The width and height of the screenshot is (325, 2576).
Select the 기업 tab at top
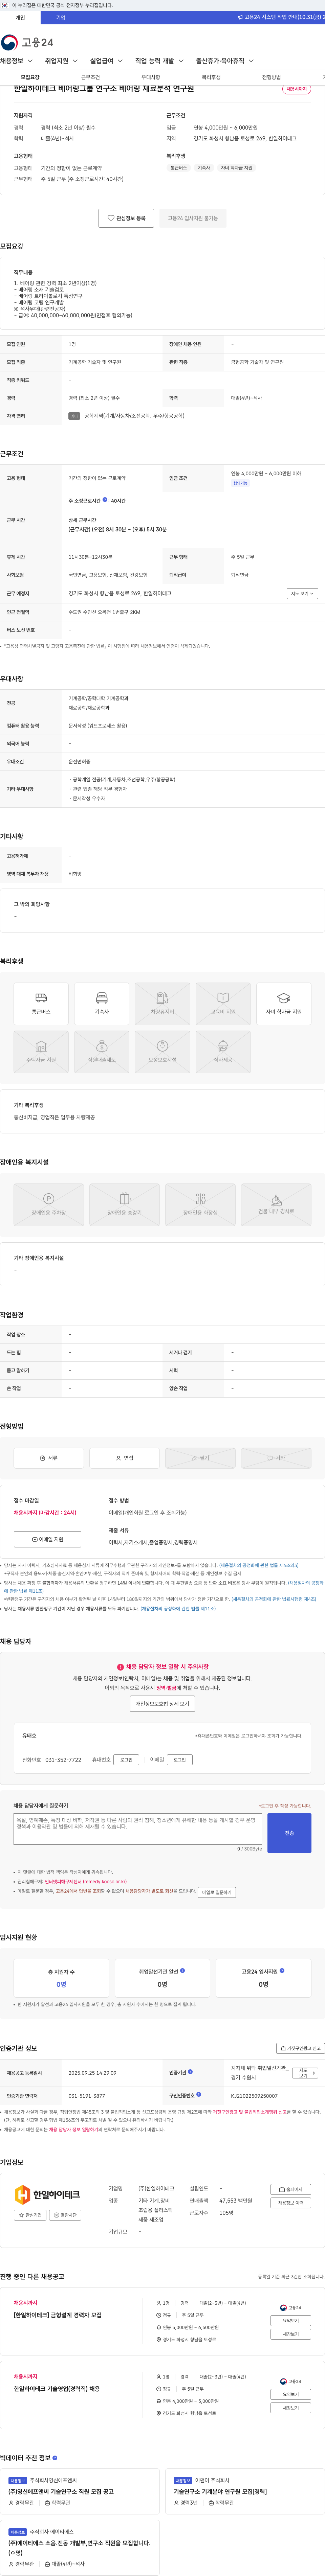click(61, 17)
